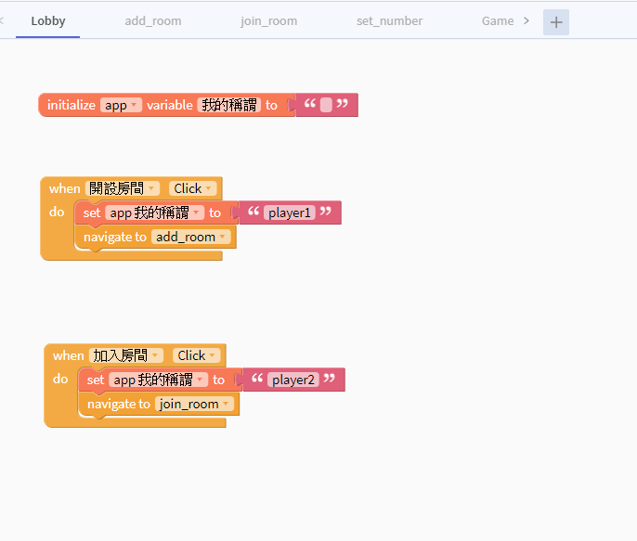Screen dimensions: 637x541
Task: Open Click event dropdown for 加入房間 block
Action: [197, 356]
